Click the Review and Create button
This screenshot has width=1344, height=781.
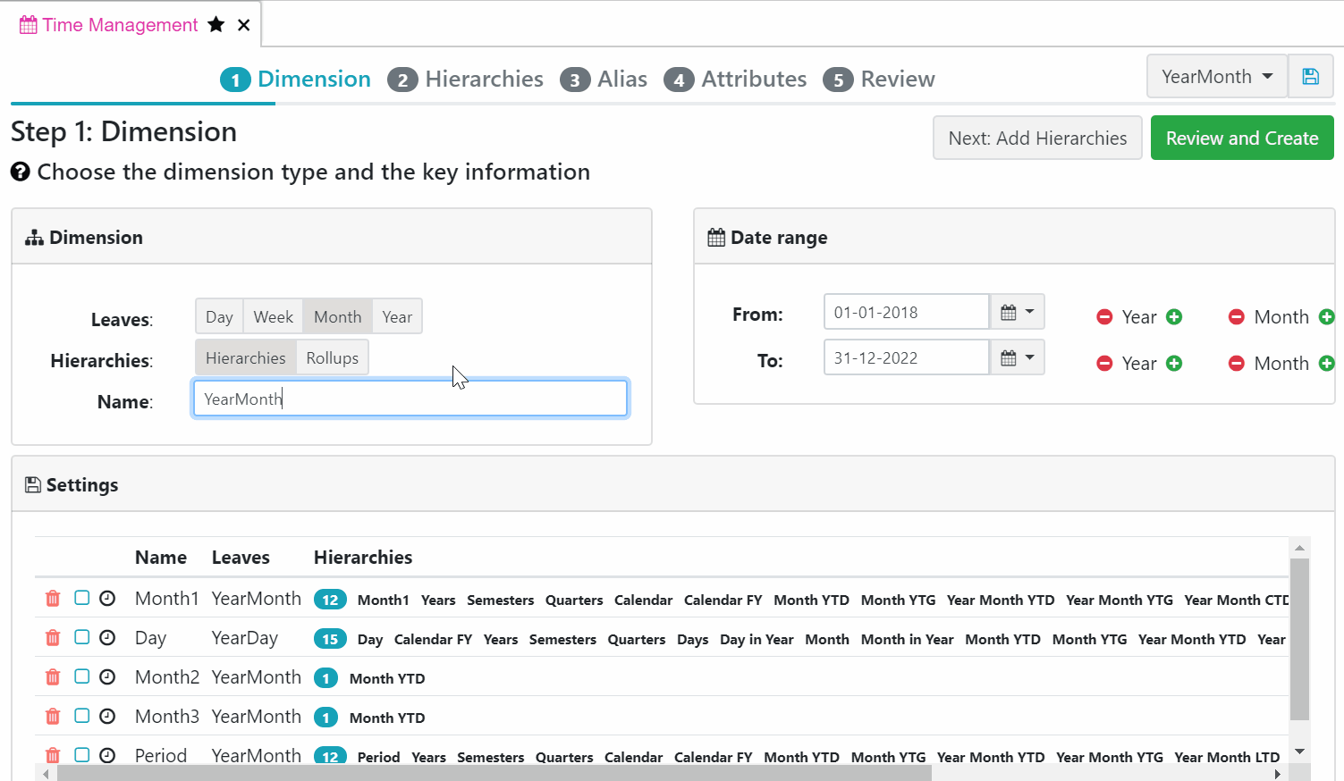click(x=1241, y=139)
